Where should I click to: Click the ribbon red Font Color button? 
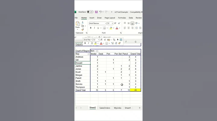click(x=117, y=28)
